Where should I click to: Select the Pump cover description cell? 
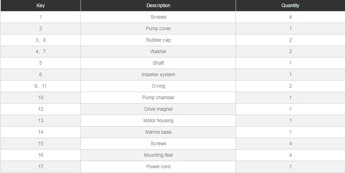[158, 29]
